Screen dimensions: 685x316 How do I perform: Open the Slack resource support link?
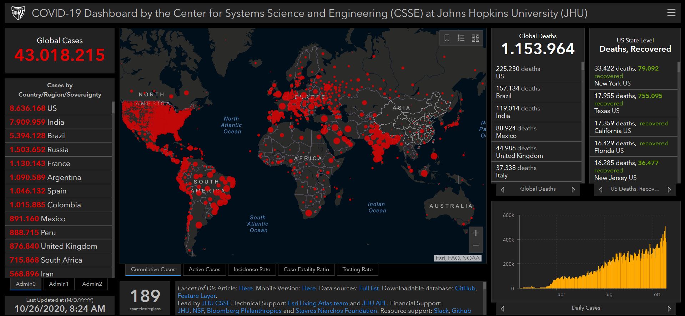(x=441, y=311)
